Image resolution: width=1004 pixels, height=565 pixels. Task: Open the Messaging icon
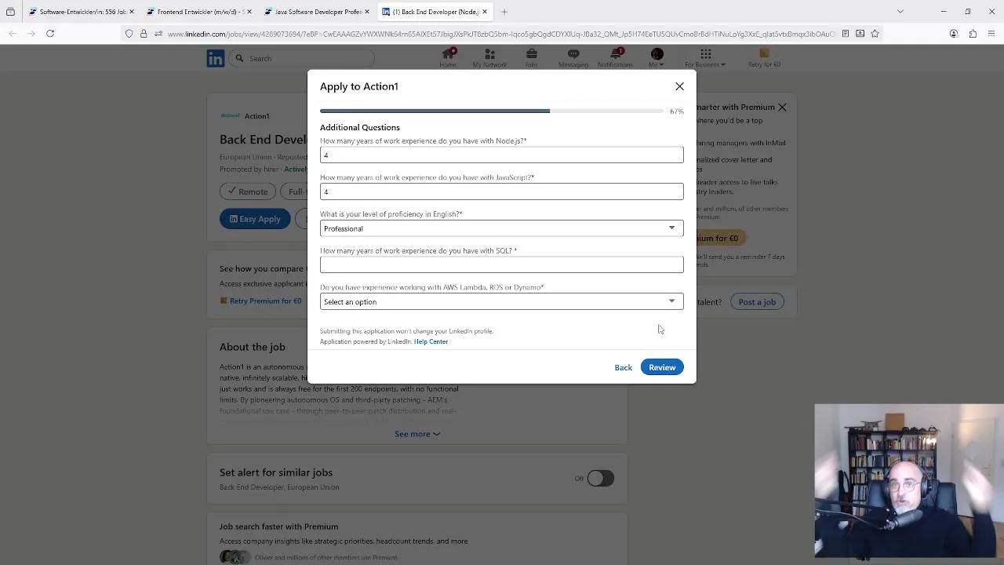point(573,58)
